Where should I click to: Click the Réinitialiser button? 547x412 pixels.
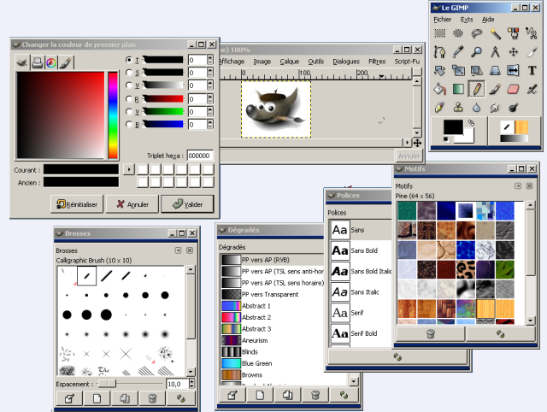coord(77,204)
